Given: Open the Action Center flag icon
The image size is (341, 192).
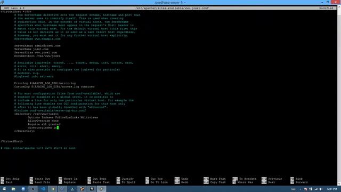Looking at the screenshot, I should (305, 189).
